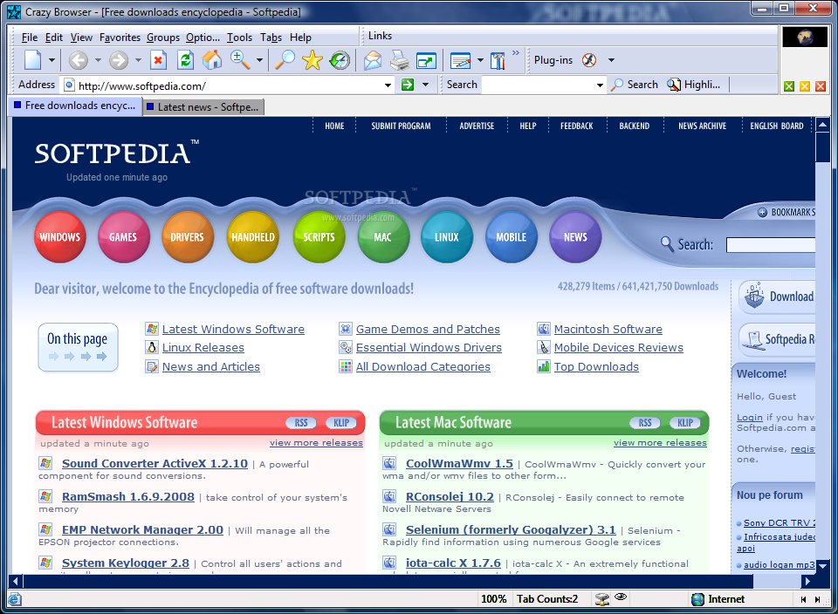Expand the Edit page dropdown arrow
This screenshot has height=614, width=838.
coord(480,60)
